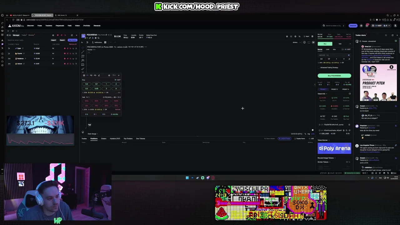The height and width of the screenshot is (225, 400).
Task: Select PRESET 1 in trade panel
Action: (x=323, y=89)
